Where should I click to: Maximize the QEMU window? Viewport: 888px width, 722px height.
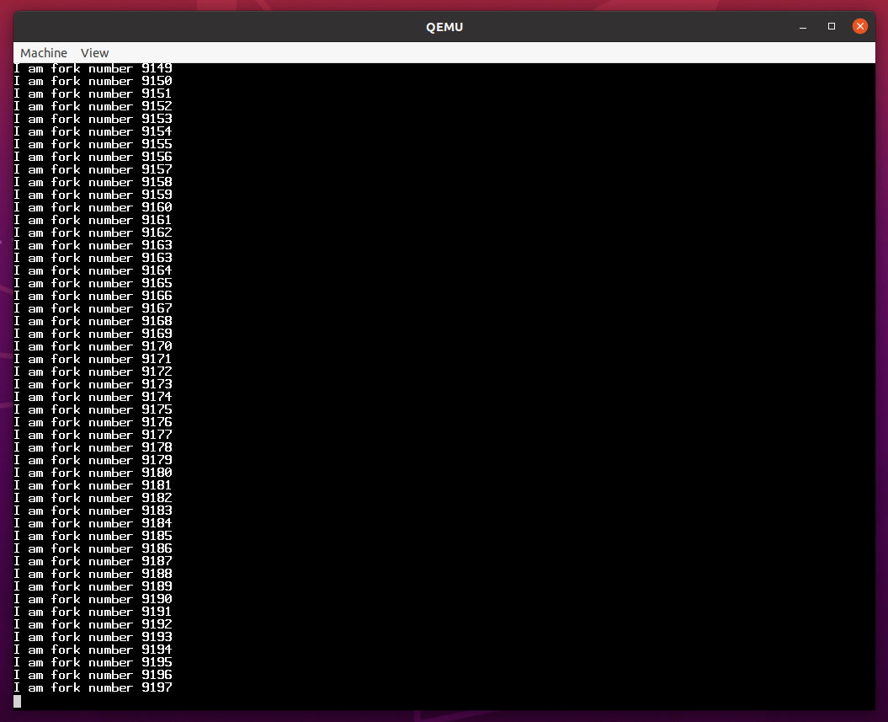click(831, 26)
